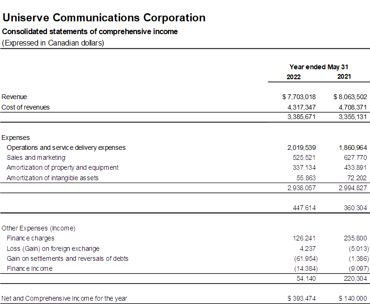This screenshot has height=304, width=370.
Task: Click the 2022 column header
Action: pos(294,77)
